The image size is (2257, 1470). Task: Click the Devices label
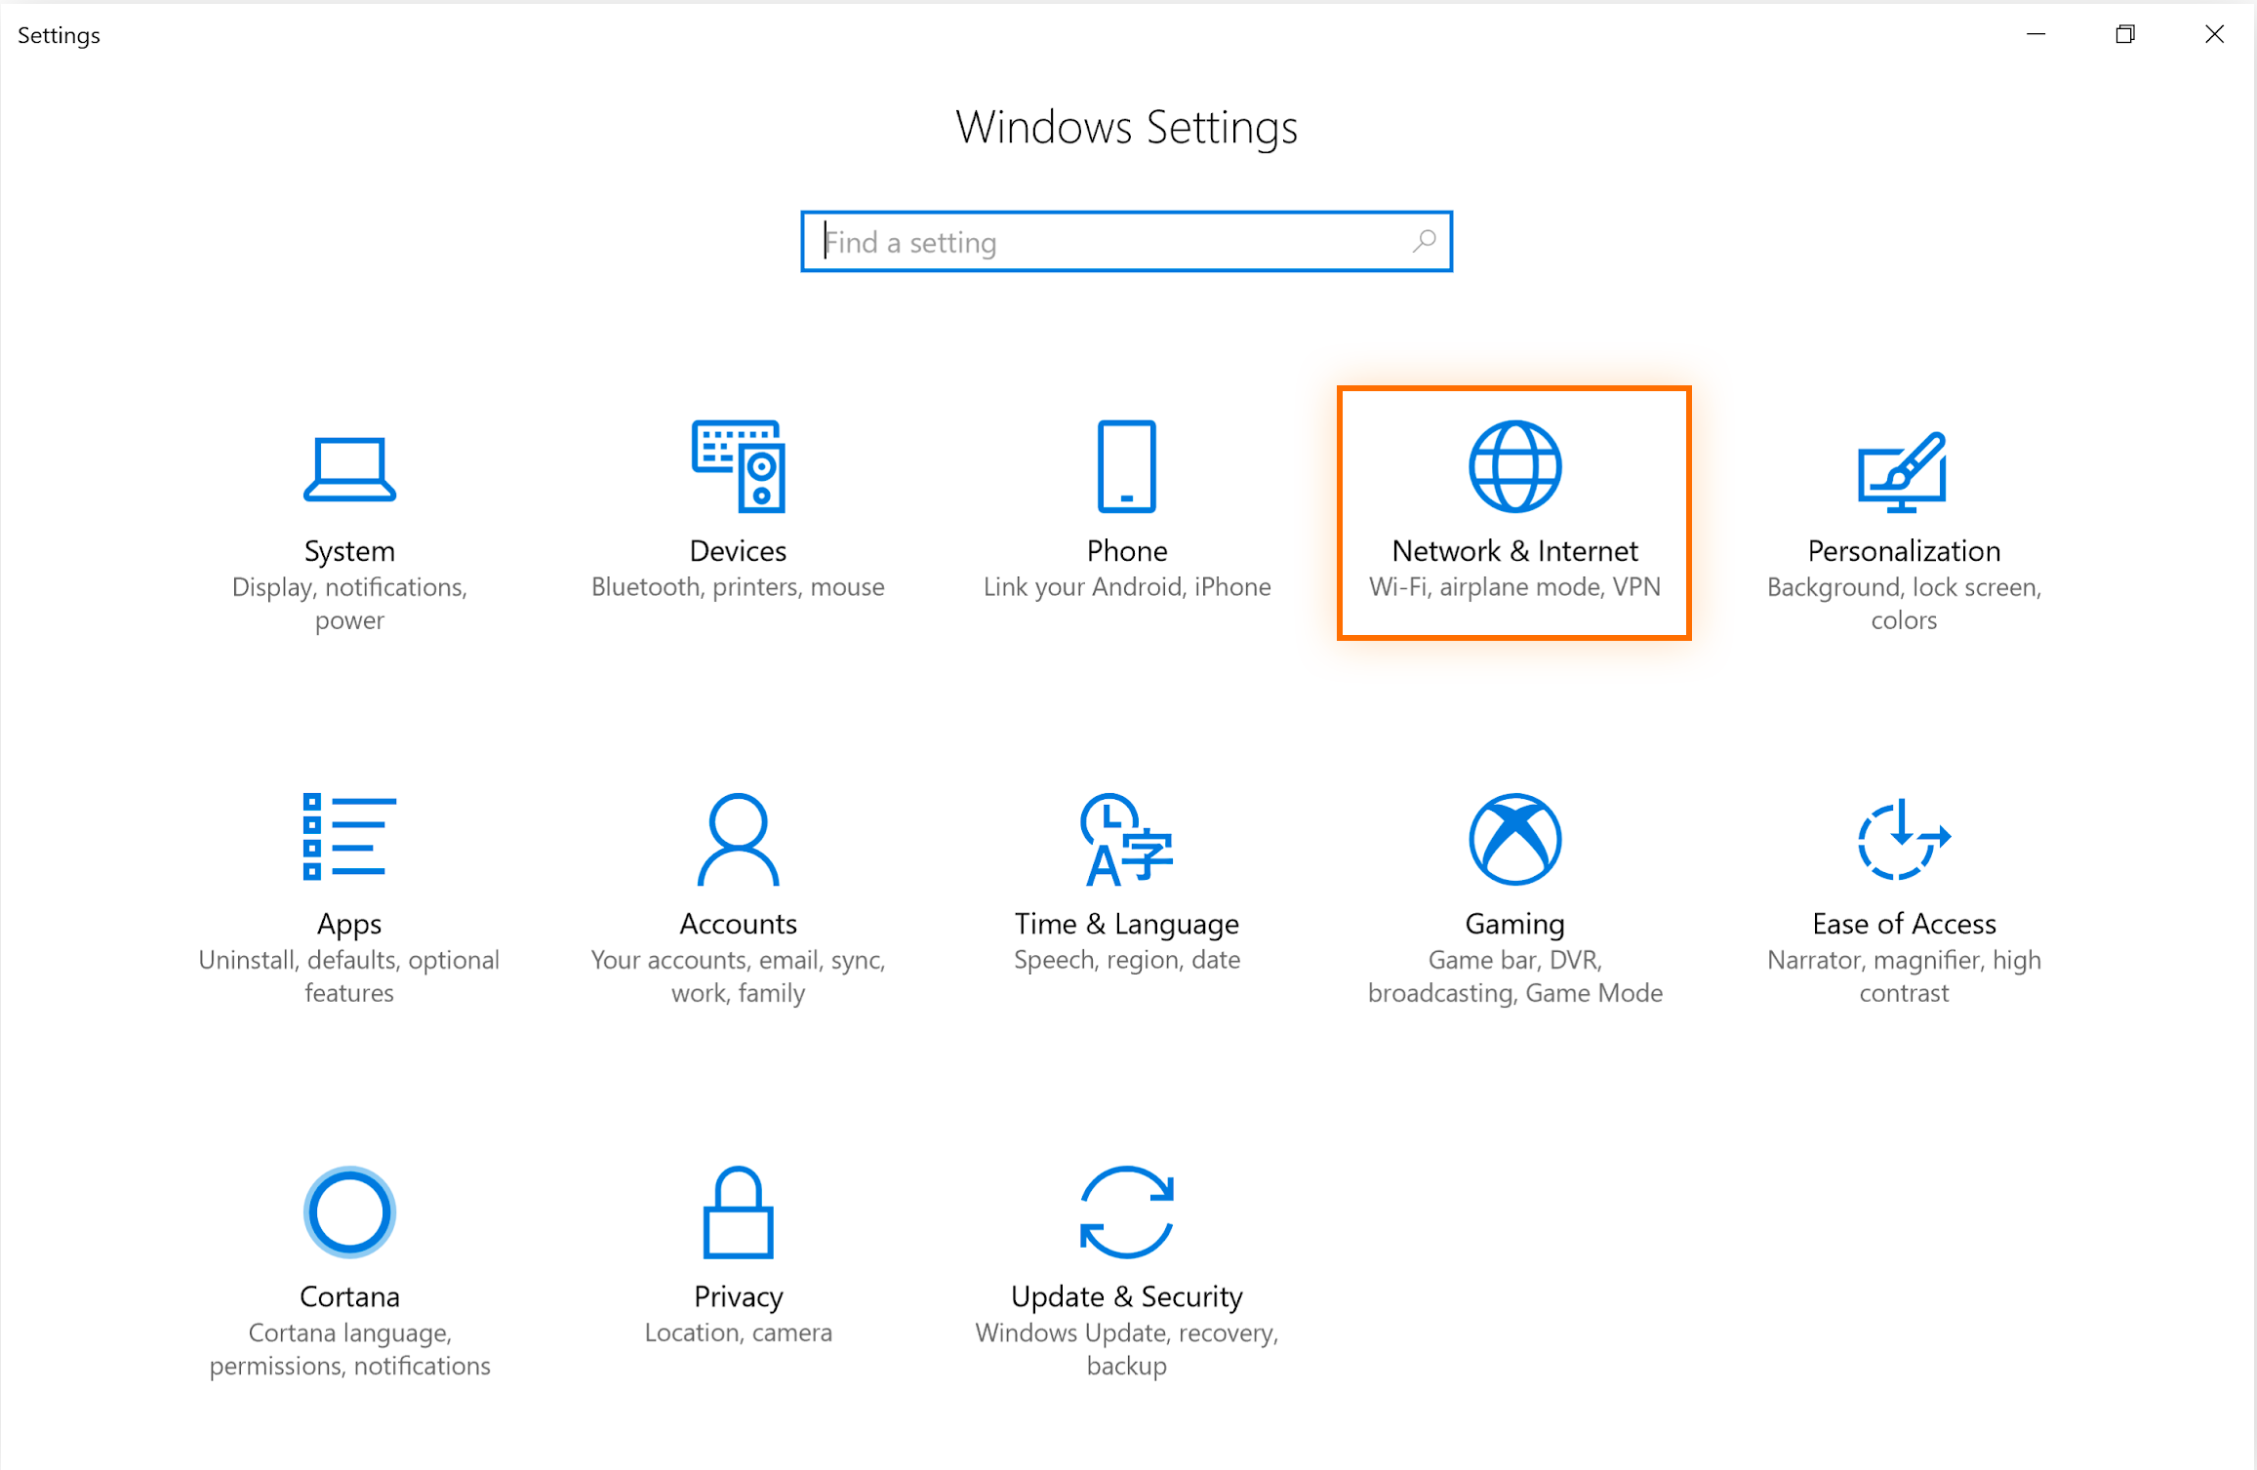point(739,551)
